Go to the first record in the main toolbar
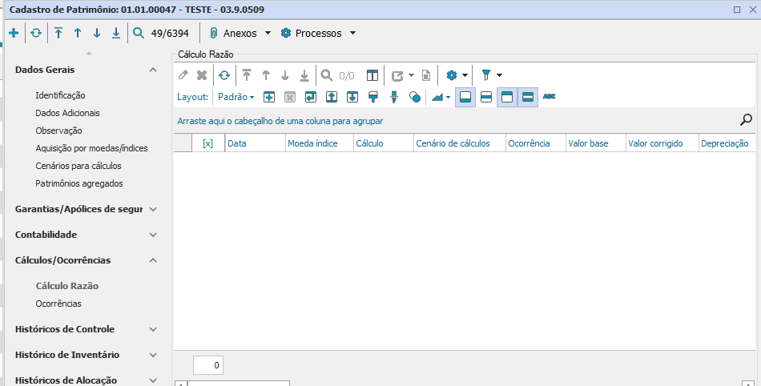Screen dimensions: 761x386 pos(58,34)
